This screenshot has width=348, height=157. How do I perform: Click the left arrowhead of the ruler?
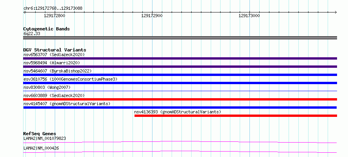click(24, 12)
